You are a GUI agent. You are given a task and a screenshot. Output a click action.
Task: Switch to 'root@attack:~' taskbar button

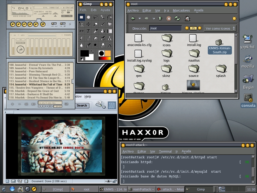coord(142,189)
